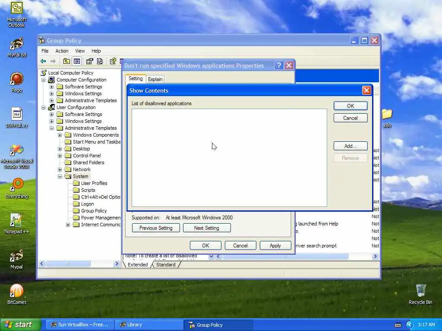Click the Next Setting button
The image size is (442, 331).
pos(207,228)
